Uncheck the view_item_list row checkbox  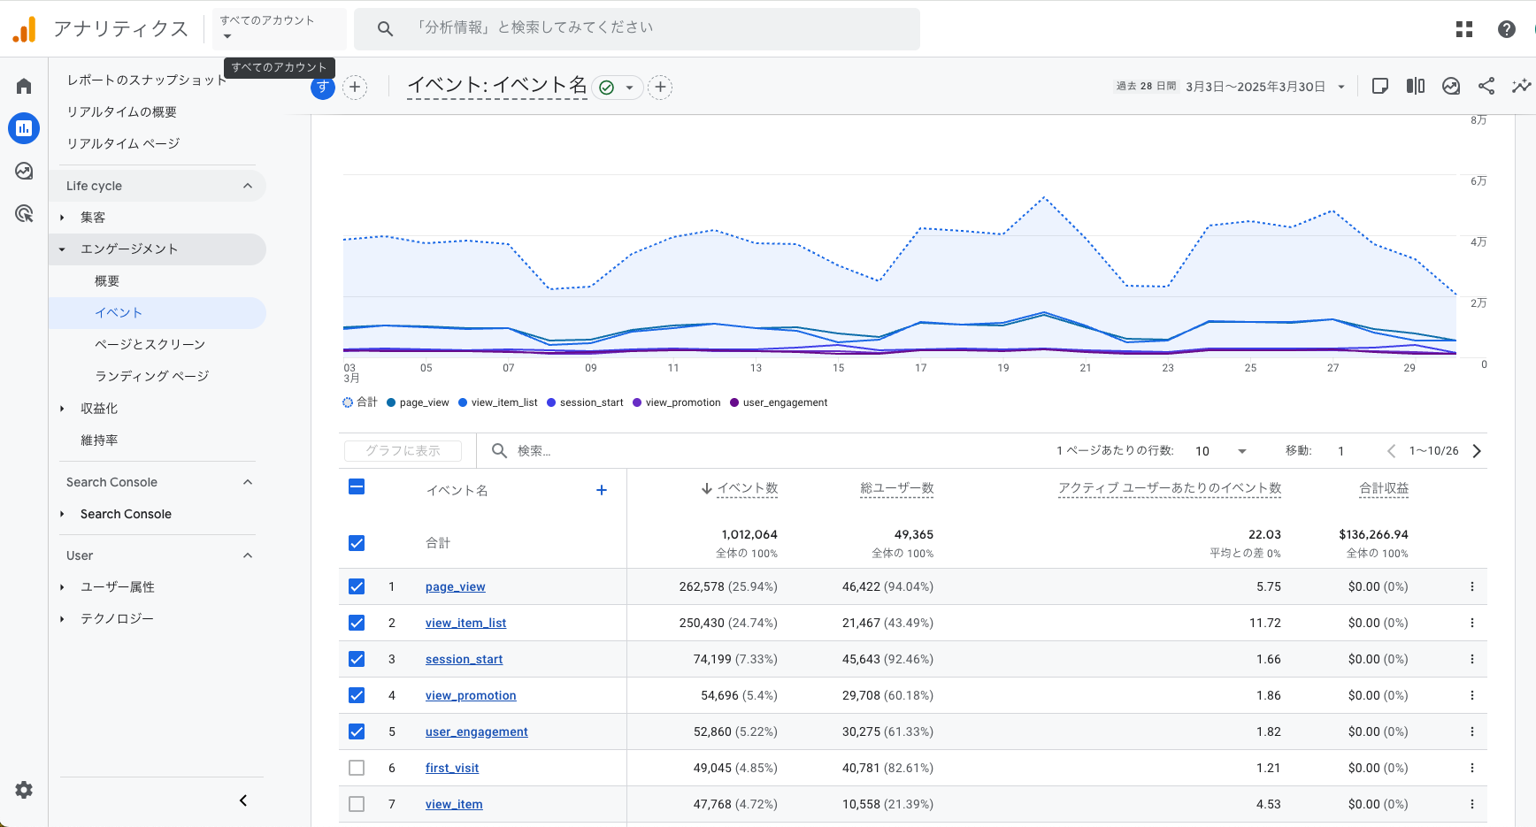tap(357, 623)
